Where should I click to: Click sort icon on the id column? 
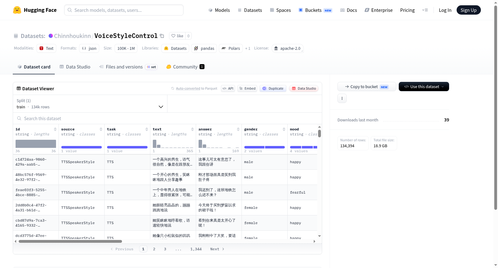coord(55,129)
